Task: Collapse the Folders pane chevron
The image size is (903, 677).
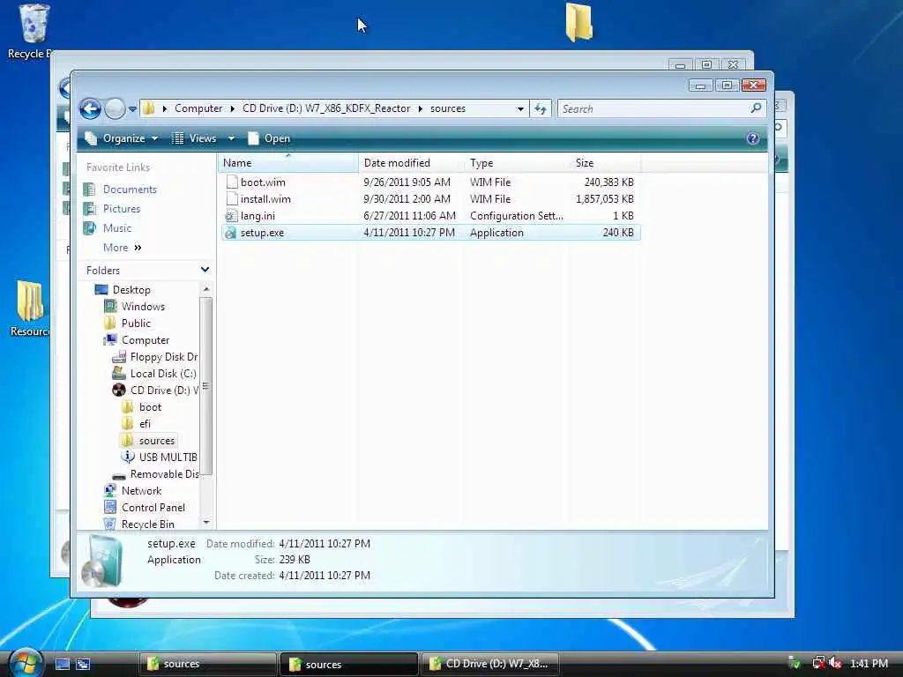Action: (x=205, y=270)
